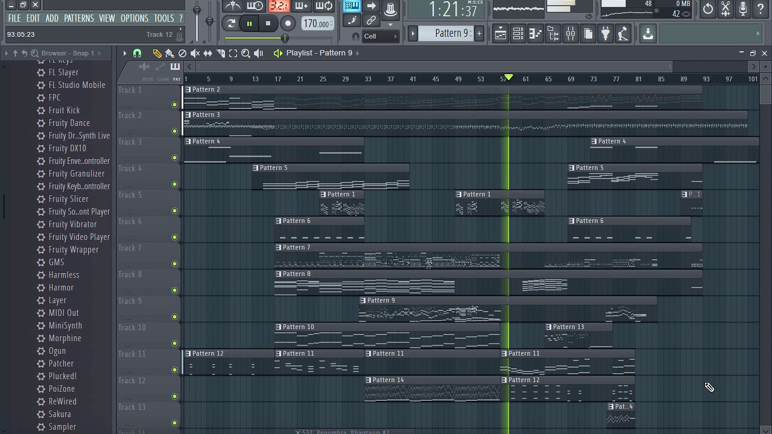Select the slice tool

tap(220, 53)
